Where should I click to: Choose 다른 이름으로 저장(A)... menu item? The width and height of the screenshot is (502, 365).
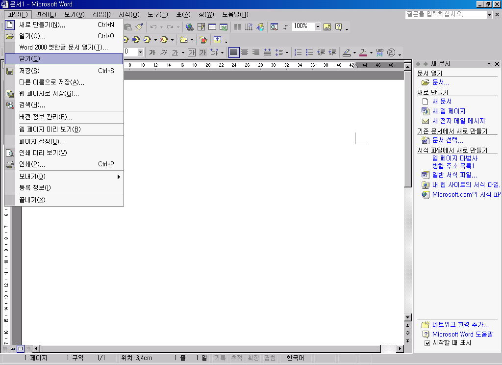[64, 82]
